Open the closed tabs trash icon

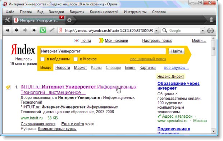pyautogui.click(x=211, y=20)
